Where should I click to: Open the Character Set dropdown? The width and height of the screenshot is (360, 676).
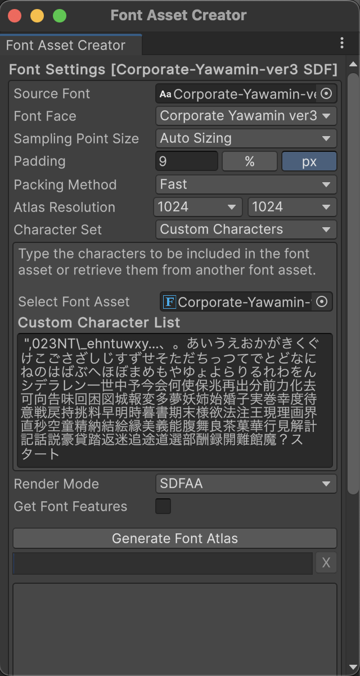[246, 229]
